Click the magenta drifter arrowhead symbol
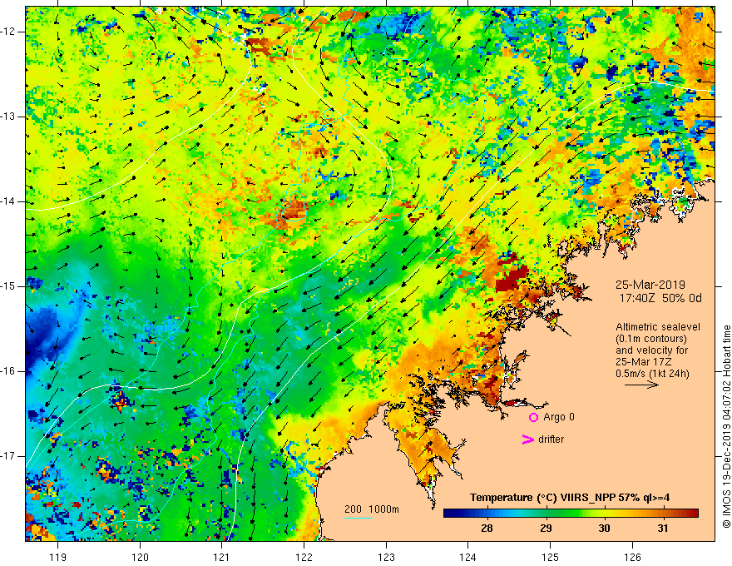The width and height of the screenshot is (732, 566). click(527, 439)
